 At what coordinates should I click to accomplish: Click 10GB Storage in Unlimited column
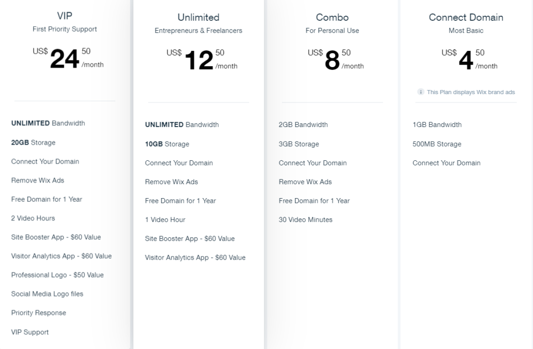[x=167, y=144]
